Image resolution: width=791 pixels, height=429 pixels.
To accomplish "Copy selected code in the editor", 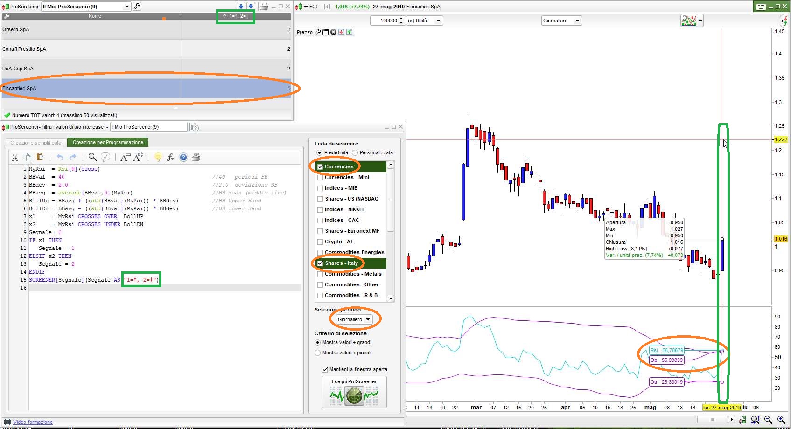I will (28, 157).
